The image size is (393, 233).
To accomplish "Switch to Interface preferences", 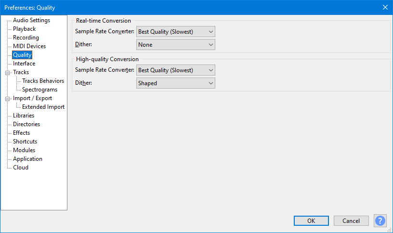I will 24,64.
